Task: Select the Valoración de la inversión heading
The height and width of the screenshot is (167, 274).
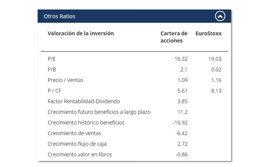Action: click(x=81, y=33)
